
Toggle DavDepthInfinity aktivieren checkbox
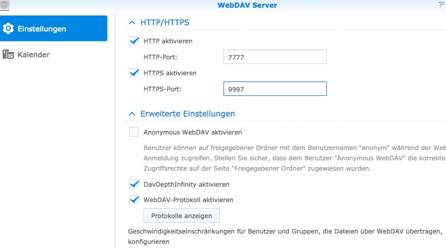pyautogui.click(x=134, y=184)
